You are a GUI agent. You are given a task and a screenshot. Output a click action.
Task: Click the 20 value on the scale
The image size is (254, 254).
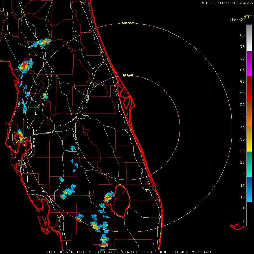click(x=242, y=174)
